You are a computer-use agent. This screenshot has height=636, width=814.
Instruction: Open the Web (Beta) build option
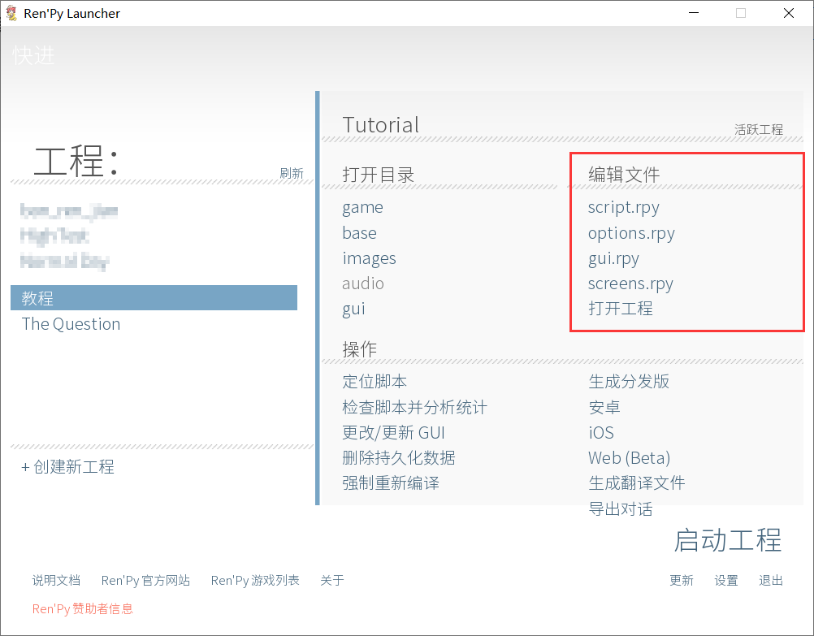pyautogui.click(x=629, y=457)
